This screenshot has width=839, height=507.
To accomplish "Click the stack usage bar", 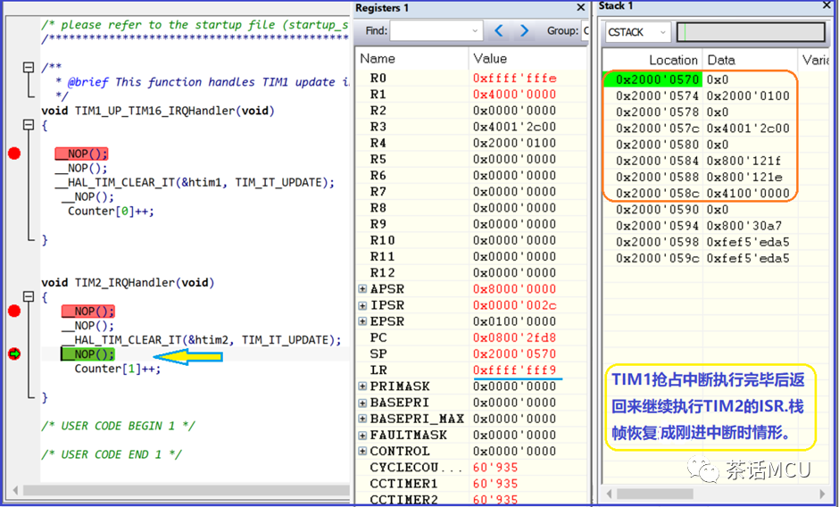I will [x=751, y=32].
